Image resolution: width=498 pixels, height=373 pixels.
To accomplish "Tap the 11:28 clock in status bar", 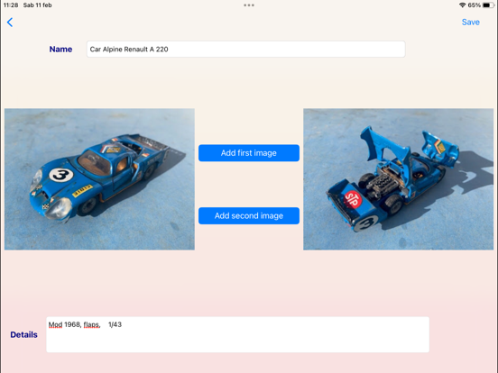I will (x=11, y=5).
